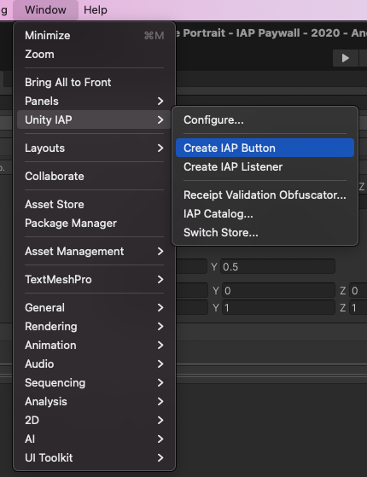Choose Switch Store...
Screen dimensions: 367x477
pyautogui.click(x=265, y=233)
